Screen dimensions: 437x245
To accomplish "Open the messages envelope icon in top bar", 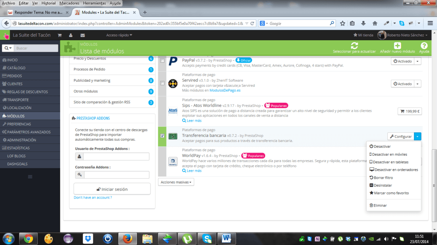I will click(83, 35).
